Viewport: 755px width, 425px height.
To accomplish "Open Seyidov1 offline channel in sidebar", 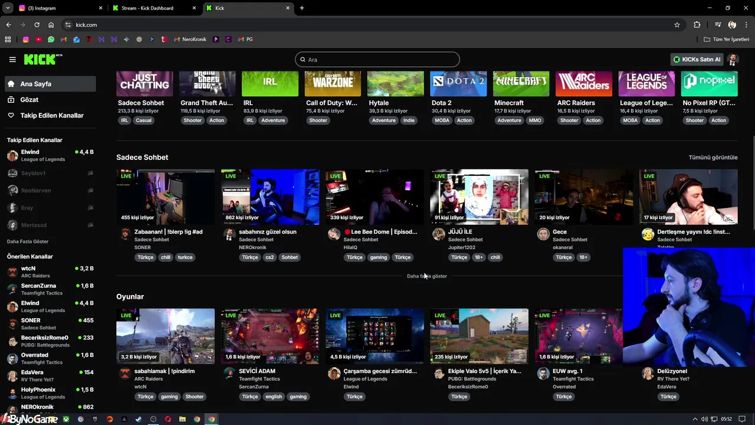I will click(50, 174).
